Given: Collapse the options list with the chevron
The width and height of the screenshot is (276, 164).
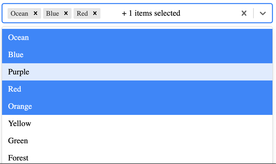Looking at the screenshot, I should 263,13.
